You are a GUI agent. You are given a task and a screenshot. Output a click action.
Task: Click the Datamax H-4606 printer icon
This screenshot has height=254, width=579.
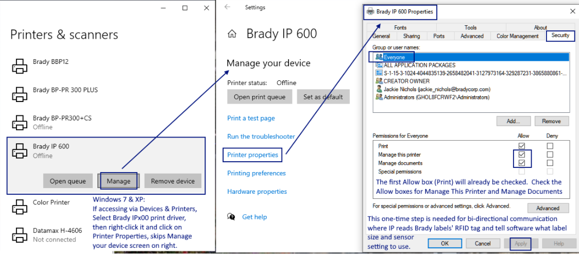click(x=19, y=235)
